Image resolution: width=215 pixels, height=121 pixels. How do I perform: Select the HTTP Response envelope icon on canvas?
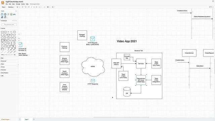(x=93, y=81)
